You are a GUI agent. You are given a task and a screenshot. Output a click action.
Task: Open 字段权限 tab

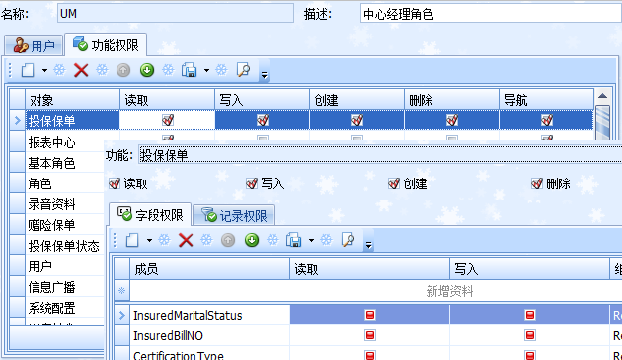150,214
